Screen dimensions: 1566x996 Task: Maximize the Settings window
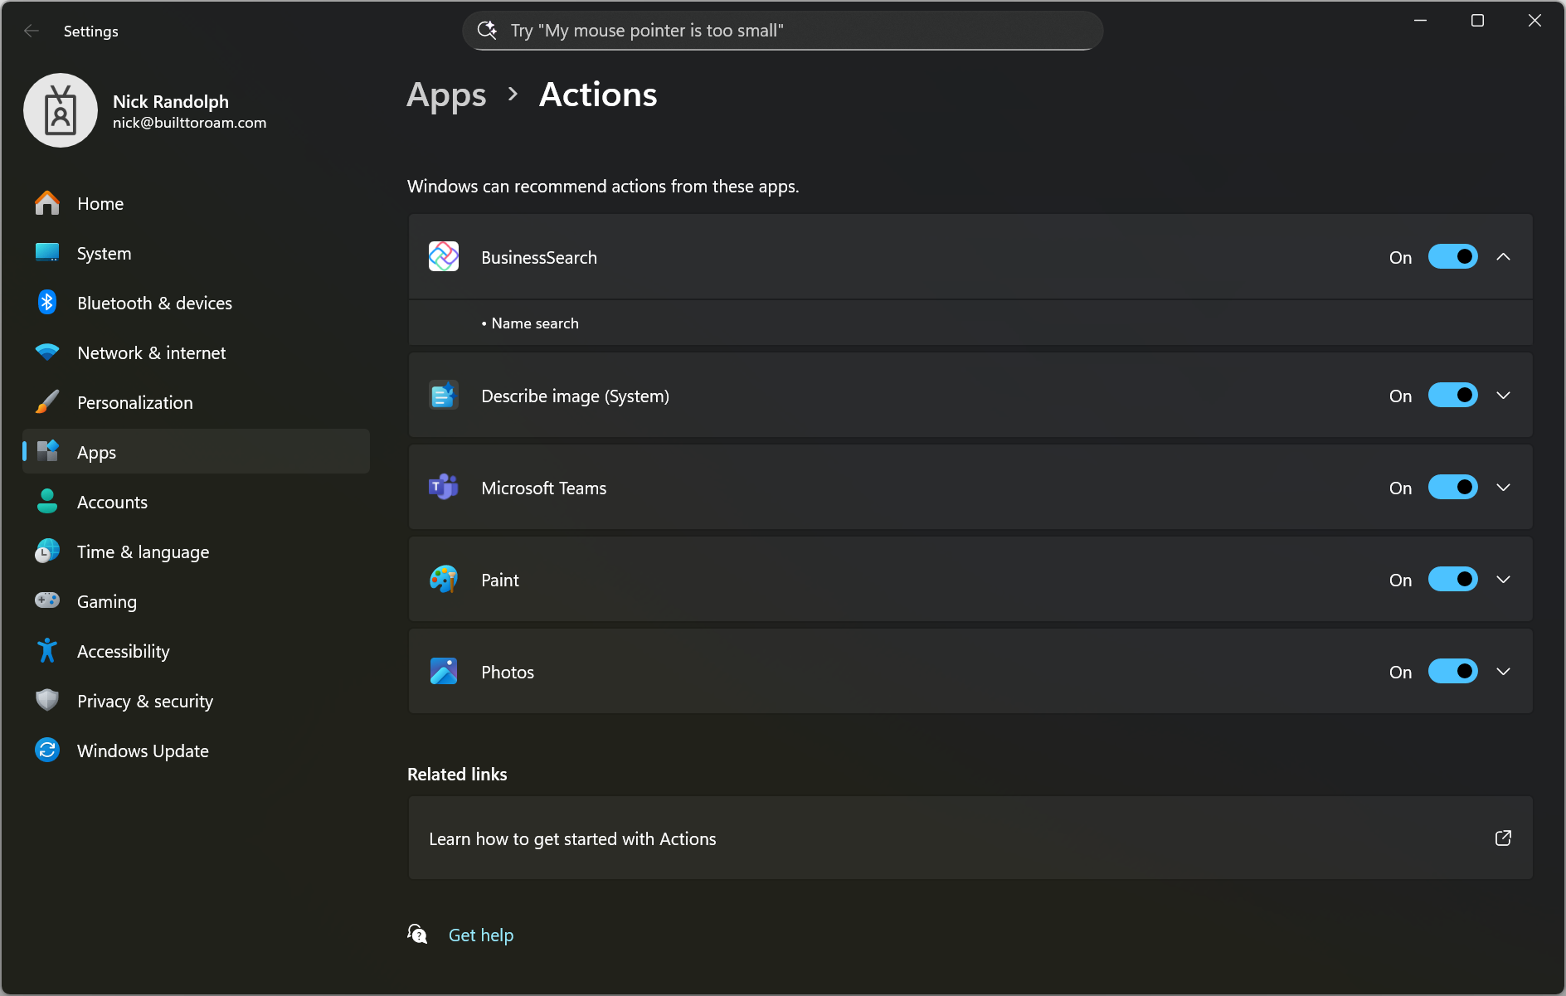pos(1477,21)
